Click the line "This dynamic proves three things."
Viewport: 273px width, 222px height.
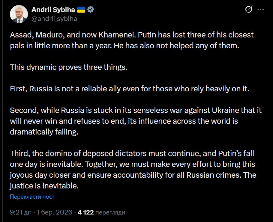(x=69, y=67)
